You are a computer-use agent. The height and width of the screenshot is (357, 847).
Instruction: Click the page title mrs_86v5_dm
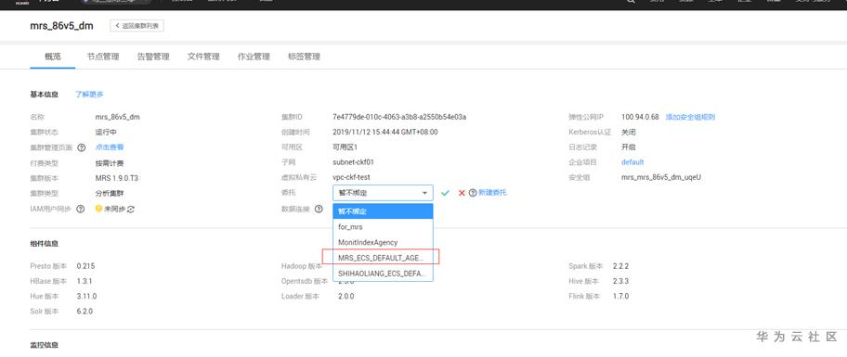click(61, 26)
